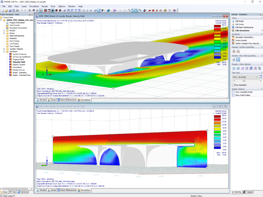Click the surface Cp coefficient icon
The image size is (263, 197).
coord(238,51)
